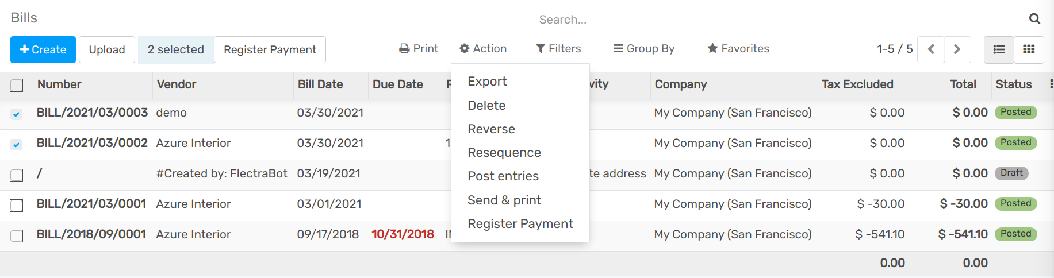1054x278 pixels.
Task: Expand the Filters dropdown
Action: pyautogui.click(x=558, y=49)
